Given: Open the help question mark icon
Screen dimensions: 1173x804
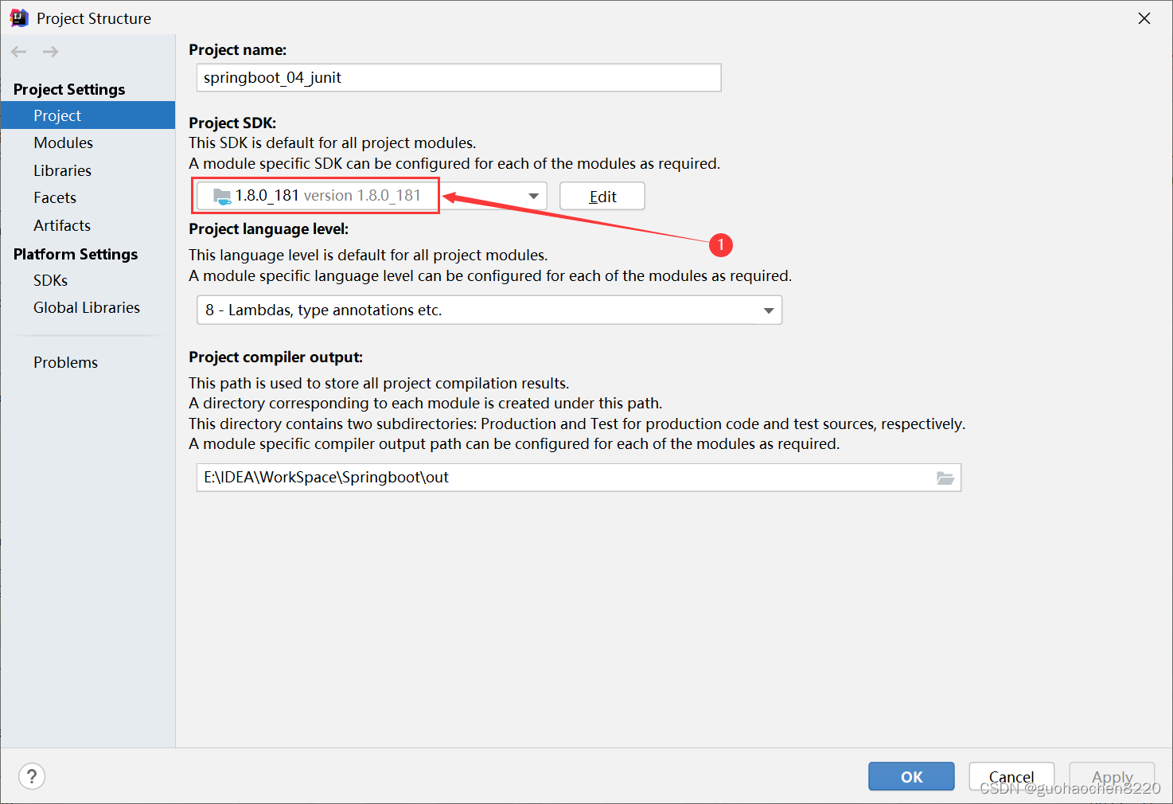Looking at the screenshot, I should click(32, 776).
